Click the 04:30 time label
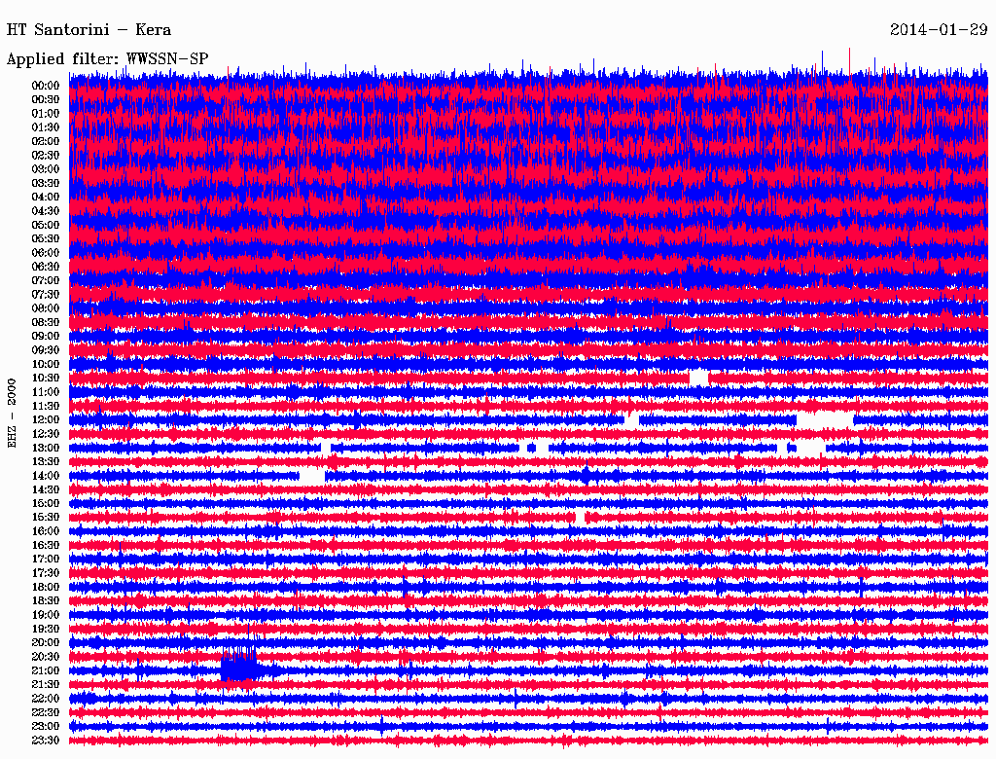Screen dimensions: 996x759 click(x=46, y=210)
